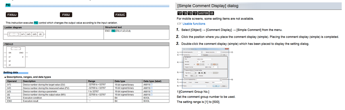This screenshot has height=110, width=345.
Task: Click the GT21 model badge
Action: (x=195, y=13)
